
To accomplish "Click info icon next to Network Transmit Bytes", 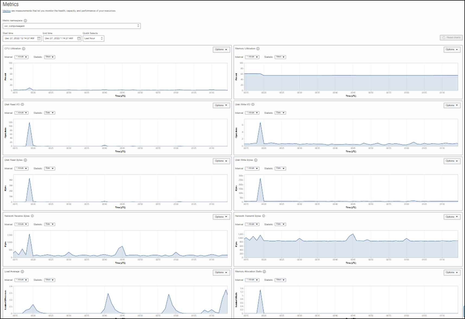I will coord(263,216).
